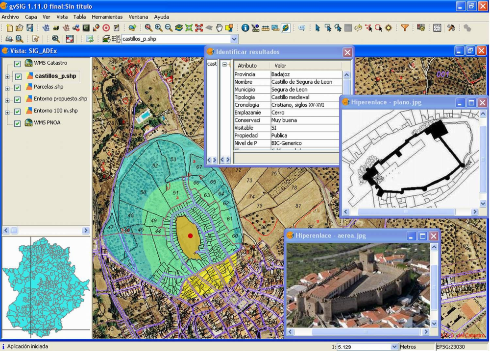Click the blue arrow selection tool
This screenshot has width=490, height=351.
point(318,28)
